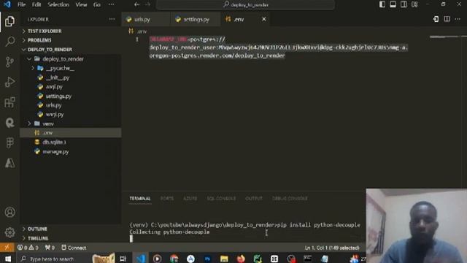Expand the __pycache__ folder
This screenshot has width=467, height=263.
[71, 68]
